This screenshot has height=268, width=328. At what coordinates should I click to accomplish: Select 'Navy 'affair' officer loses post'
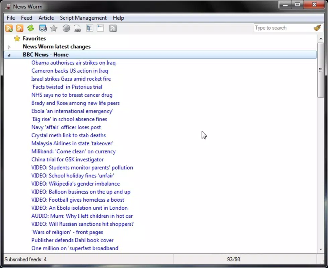[66, 127]
